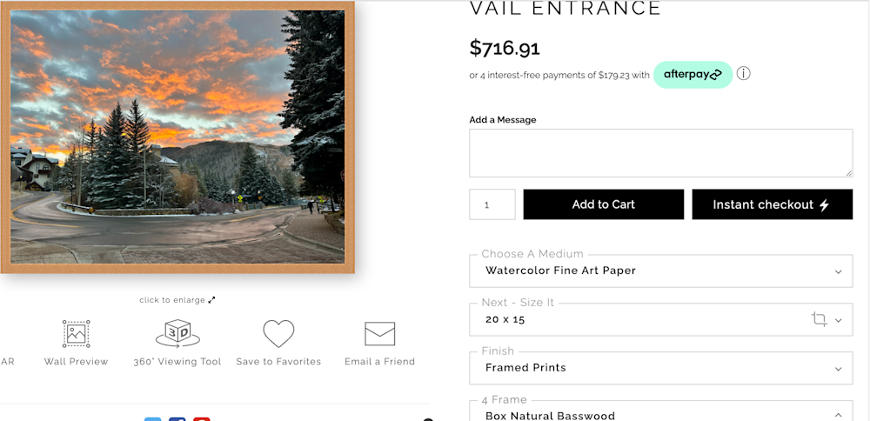Launch the 360° Viewing Tool
The image size is (870, 421).
coord(177,334)
